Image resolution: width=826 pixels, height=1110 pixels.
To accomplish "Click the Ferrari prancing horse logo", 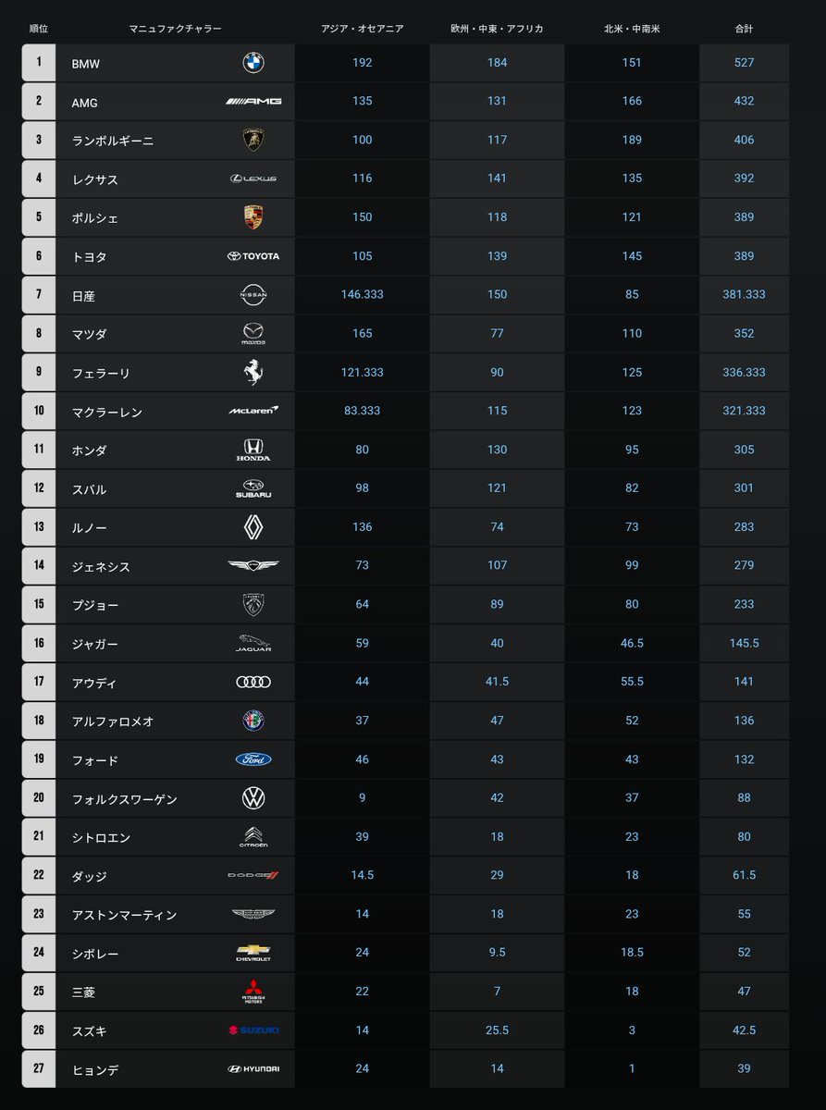I will [x=253, y=372].
